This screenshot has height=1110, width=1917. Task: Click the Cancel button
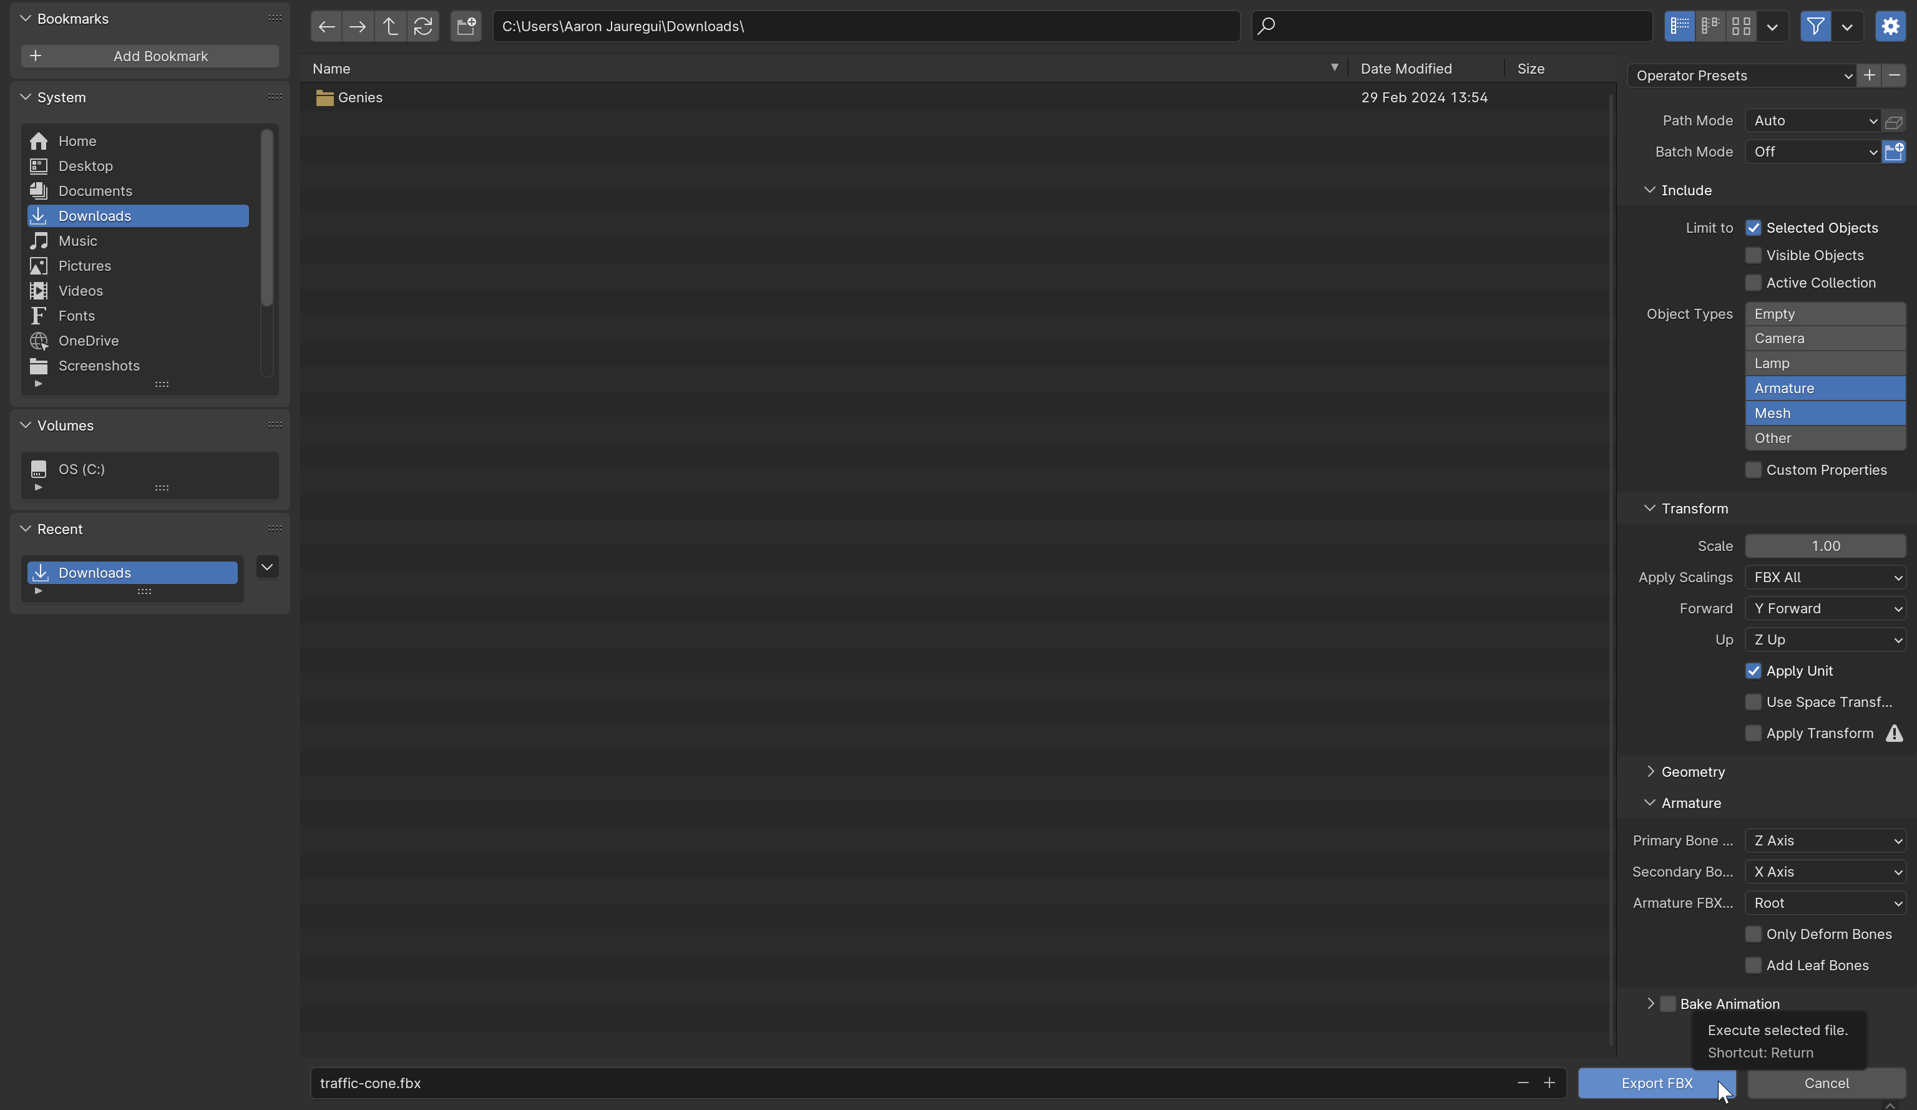[x=1827, y=1083]
